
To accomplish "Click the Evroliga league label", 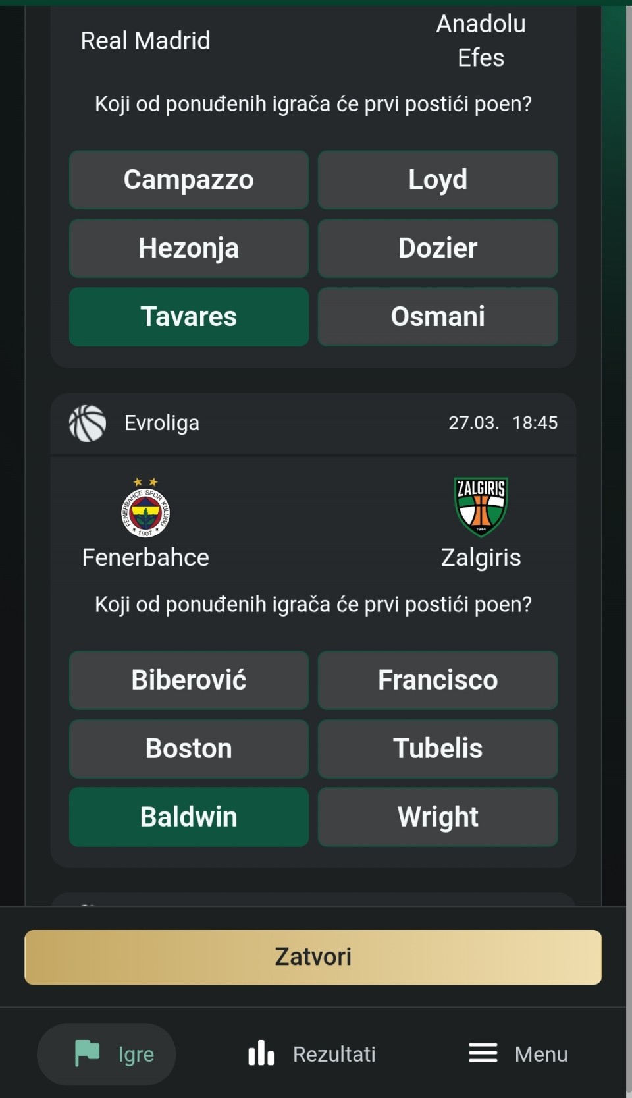I will (162, 423).
